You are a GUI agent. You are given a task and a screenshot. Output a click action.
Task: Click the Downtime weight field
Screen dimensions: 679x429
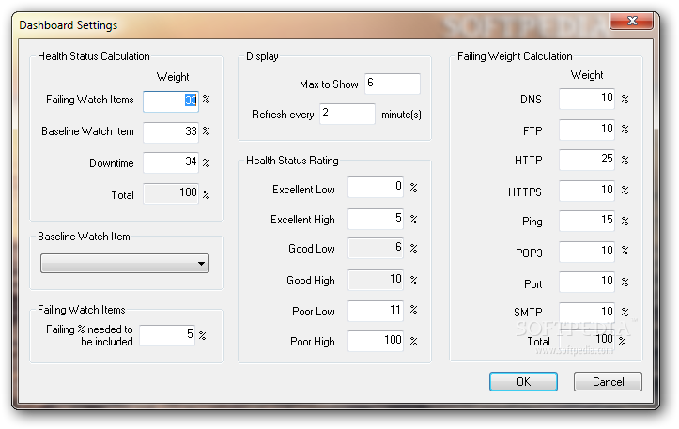171,162
